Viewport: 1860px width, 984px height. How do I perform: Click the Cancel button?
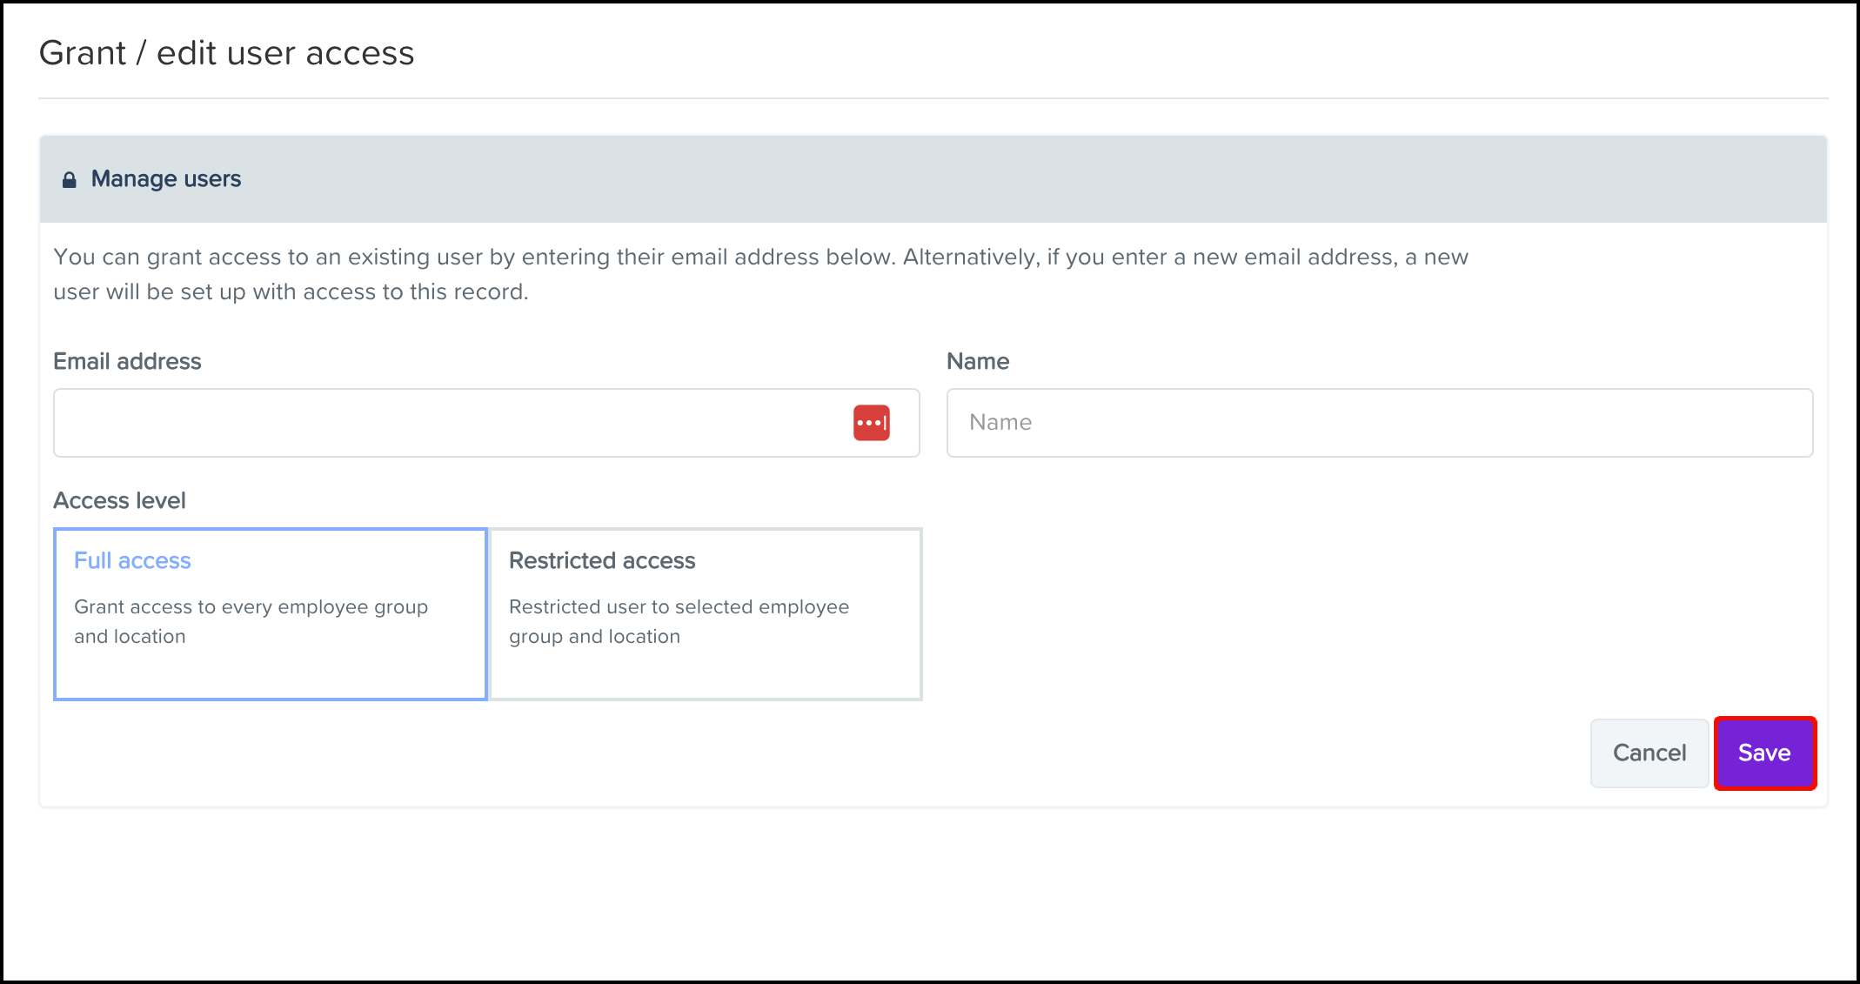pyautogui.click(x=1649, y=753)
